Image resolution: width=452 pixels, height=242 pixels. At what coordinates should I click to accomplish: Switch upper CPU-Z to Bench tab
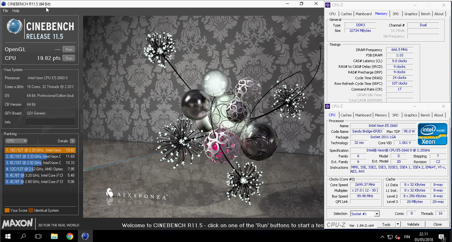click(x=426, y=14)
